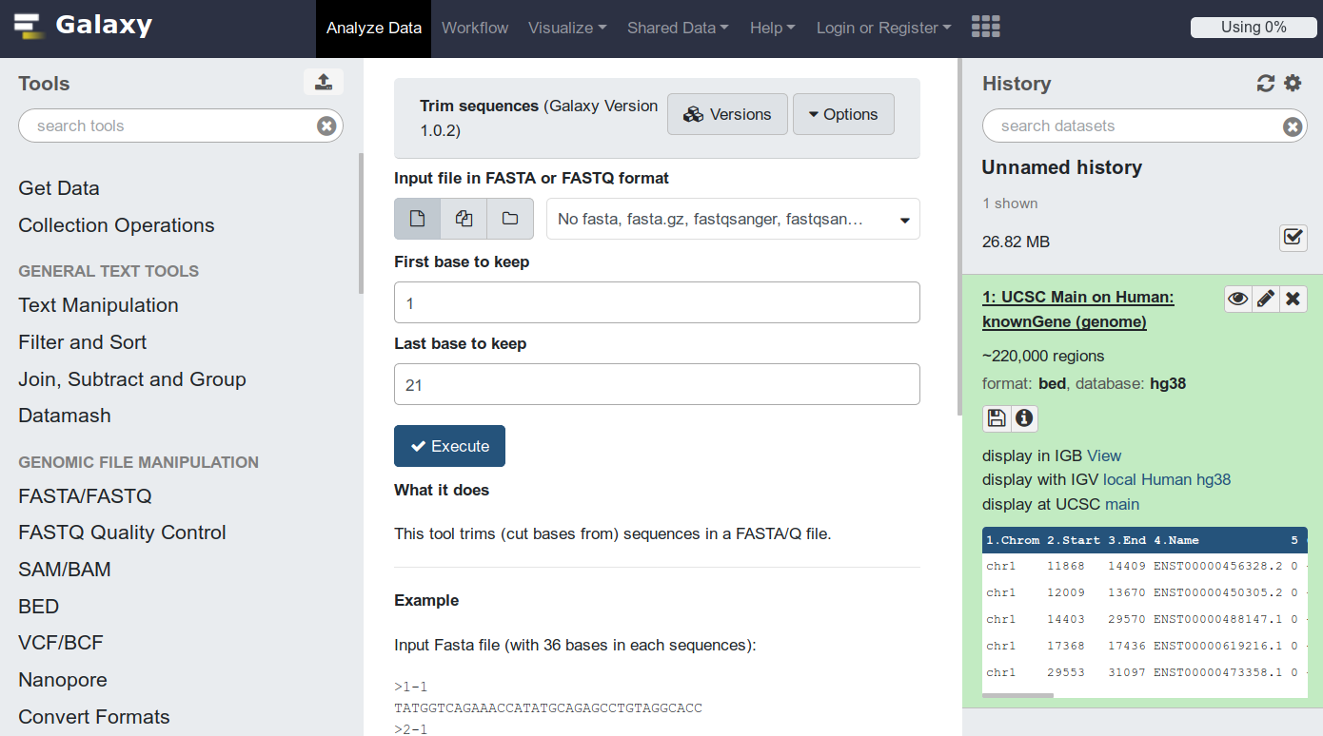The width and height of the screenshot is (1323, 736).
Task: Open Login or Register menu
Action: click(883, 28)
